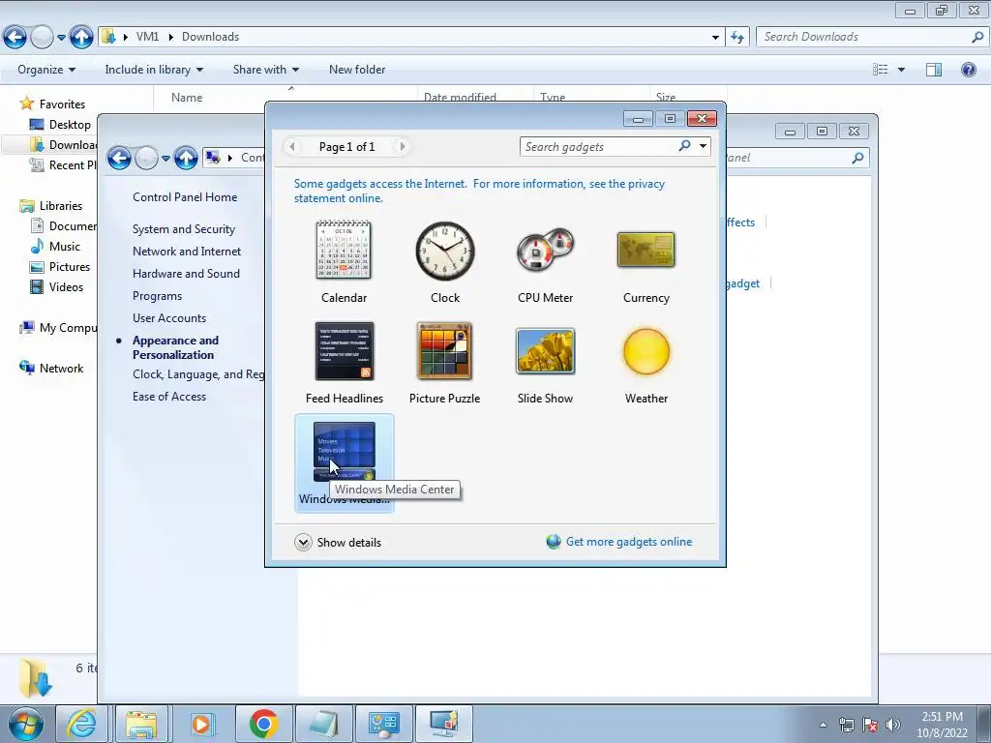Open Windows Media Player from taskbar
This screenshot has width=991, height=743.
(x=203, y=724)
